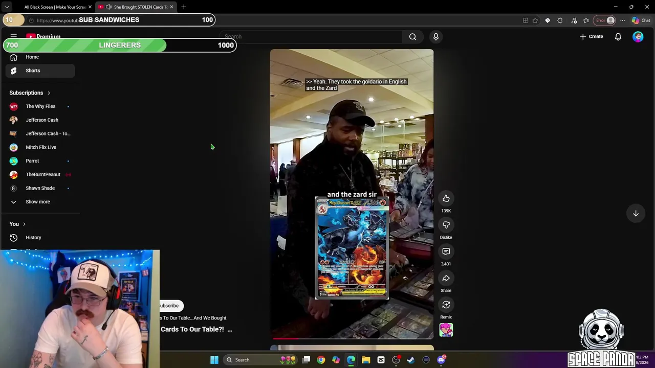Dislike the Short
The height and width of the screenshot is (368, 655).
tap(446, 225)
